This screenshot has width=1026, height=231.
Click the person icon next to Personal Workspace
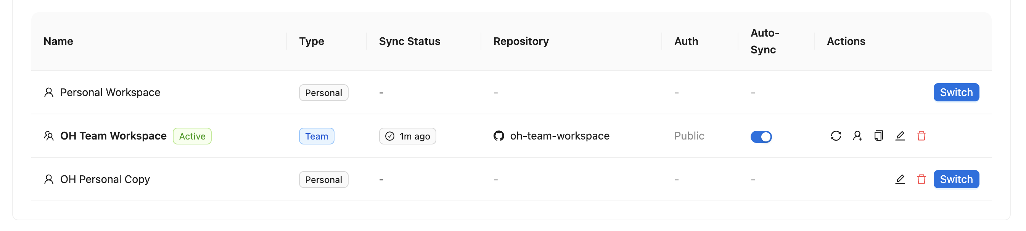[x=48, y=92]
